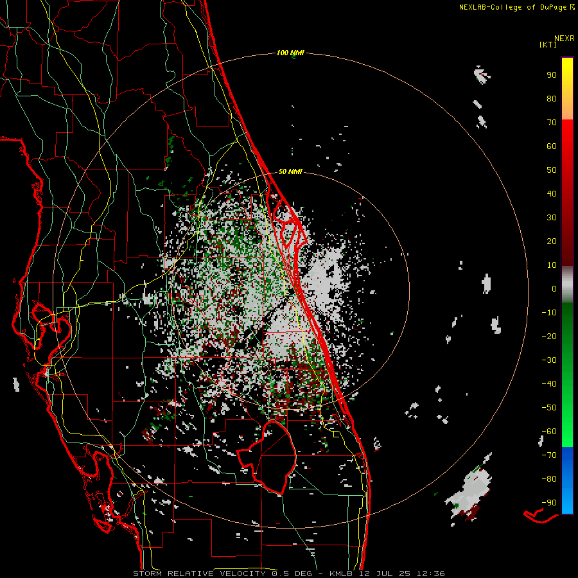
Task: Click the -50 value on velocity scale
Action: click(549, 408)
